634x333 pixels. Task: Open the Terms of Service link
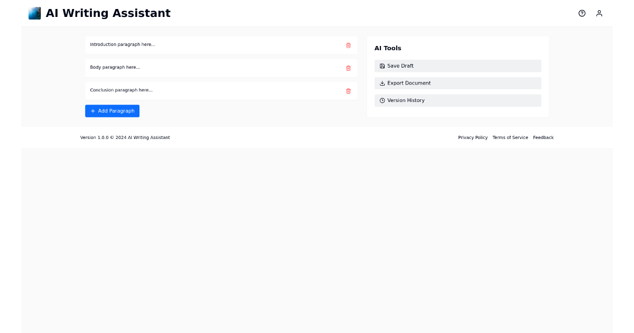510,137
